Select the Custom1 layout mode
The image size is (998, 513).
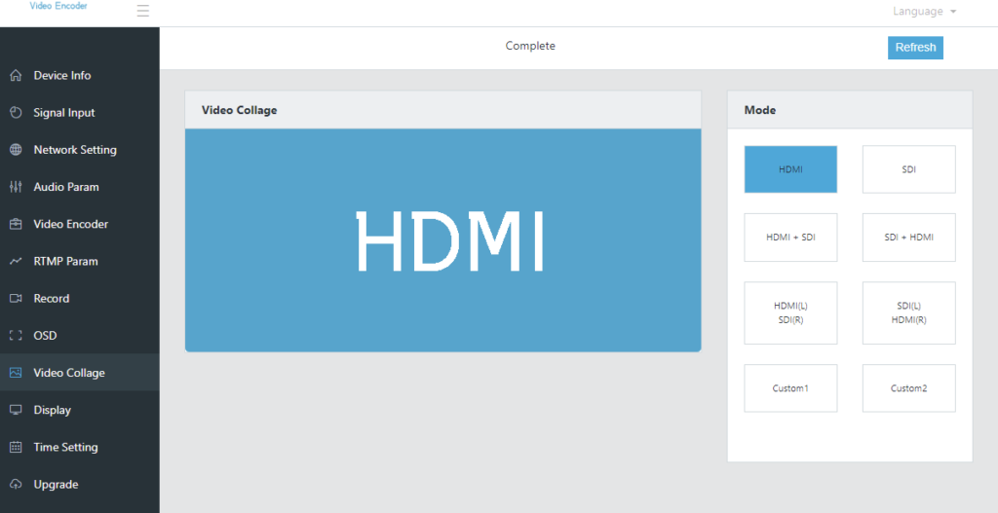point(790,388)
